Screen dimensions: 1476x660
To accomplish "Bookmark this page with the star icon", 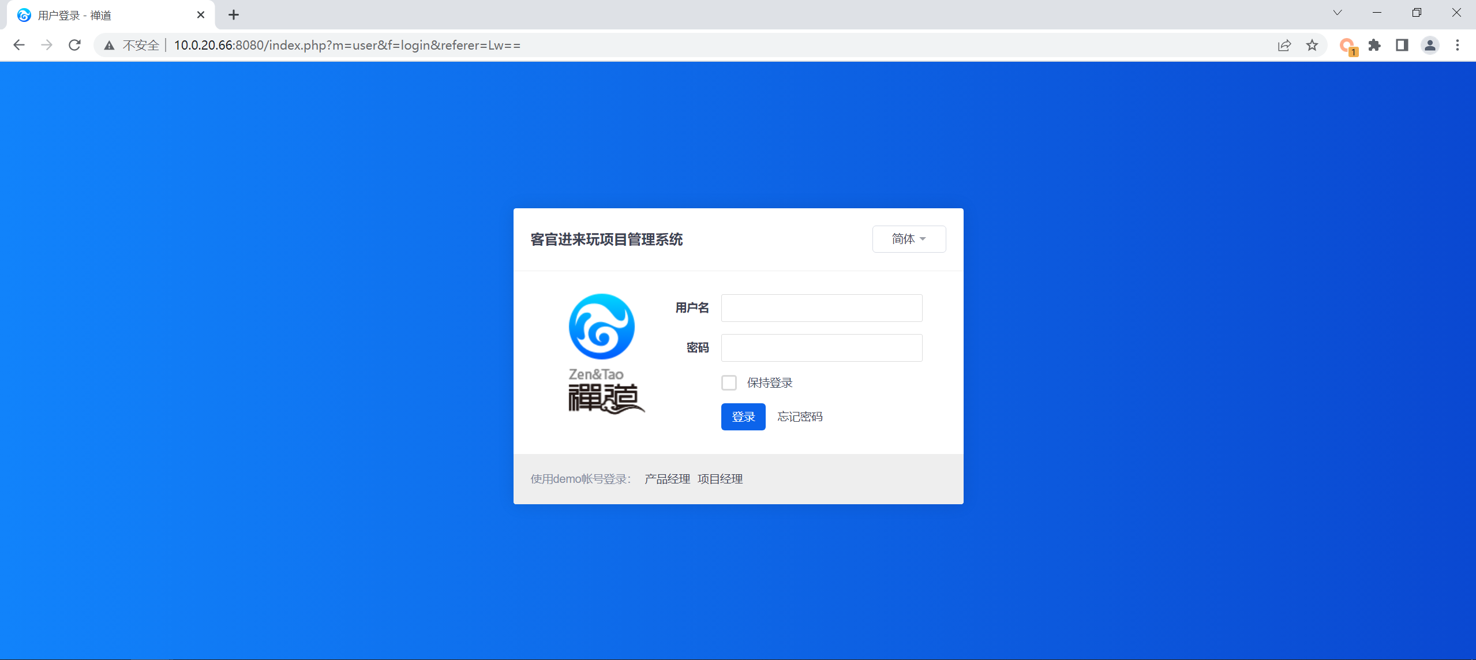I will pos(1312,45).
